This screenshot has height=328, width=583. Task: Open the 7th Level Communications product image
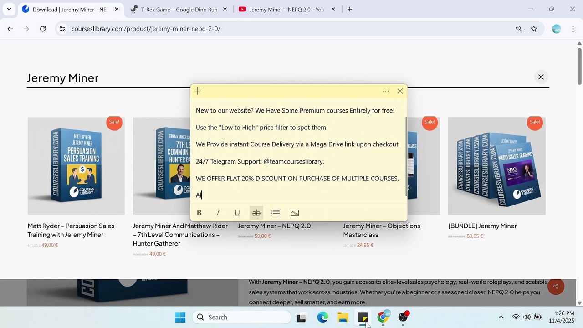click(162, 166)
